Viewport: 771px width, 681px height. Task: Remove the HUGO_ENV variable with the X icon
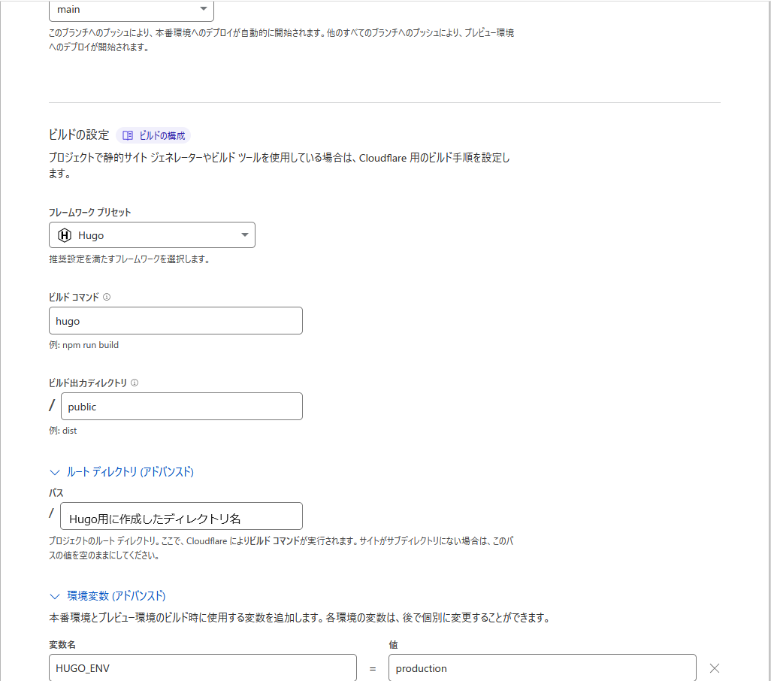click(x=715, y=668)
